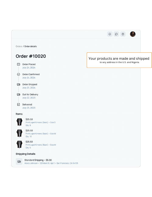152x197 pixels.
Task: Select the Print Lapel Kimono Size S name
Action: (40, 122)
